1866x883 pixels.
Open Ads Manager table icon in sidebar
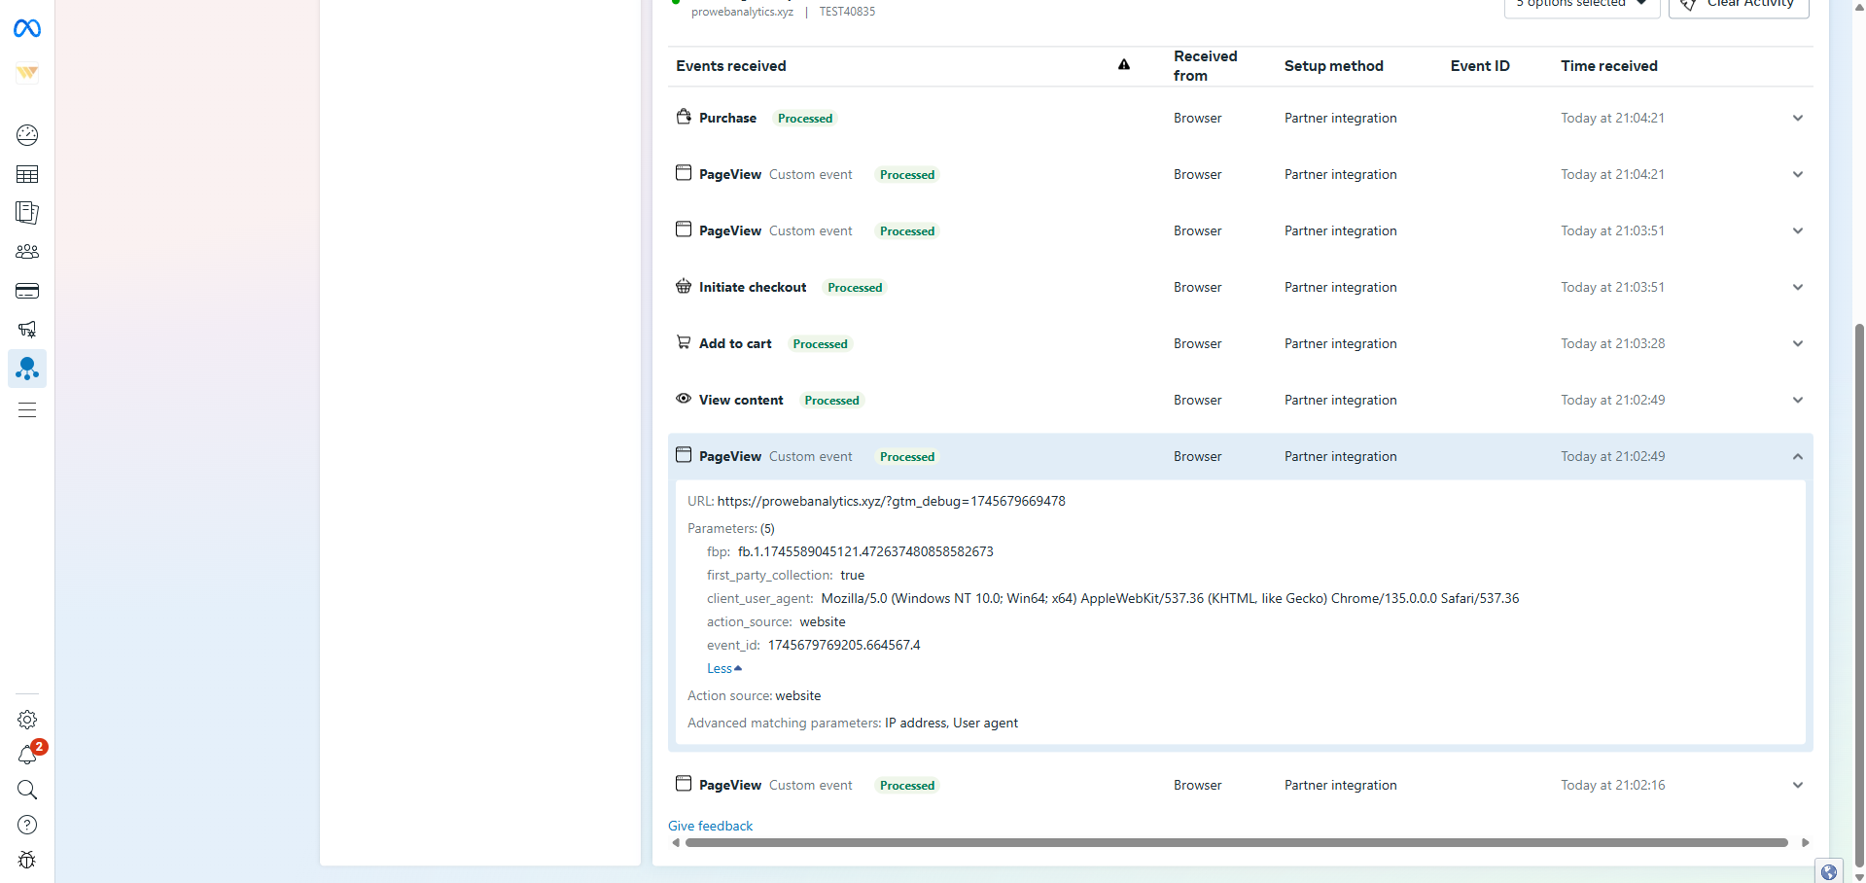[x=27, y=174]
